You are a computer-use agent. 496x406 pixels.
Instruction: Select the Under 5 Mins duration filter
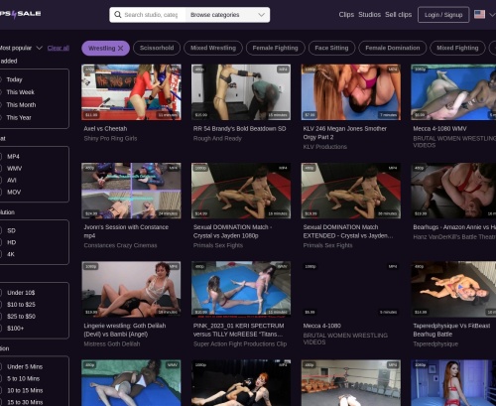click(25, 367)
